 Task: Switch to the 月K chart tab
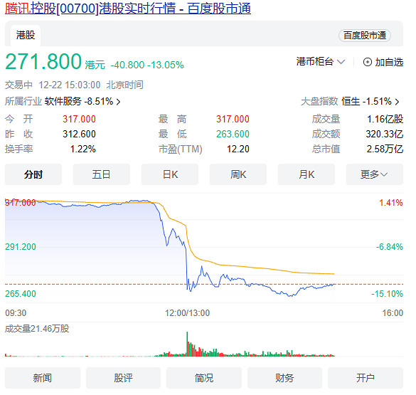(x=306, y=174)
